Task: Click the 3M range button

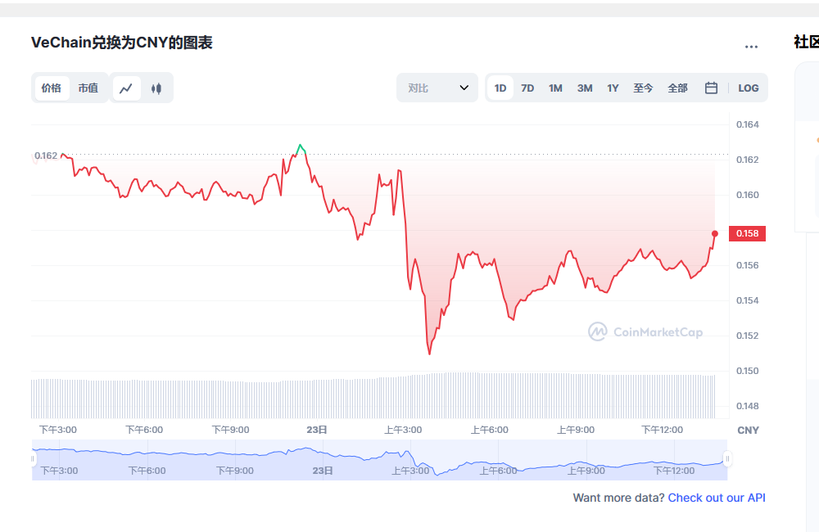Action: tap(584, 88)
